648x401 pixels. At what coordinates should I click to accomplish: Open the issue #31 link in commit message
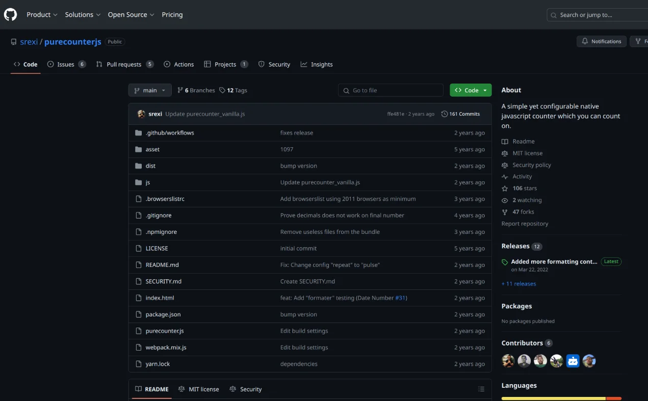click(x=400, y=298)
